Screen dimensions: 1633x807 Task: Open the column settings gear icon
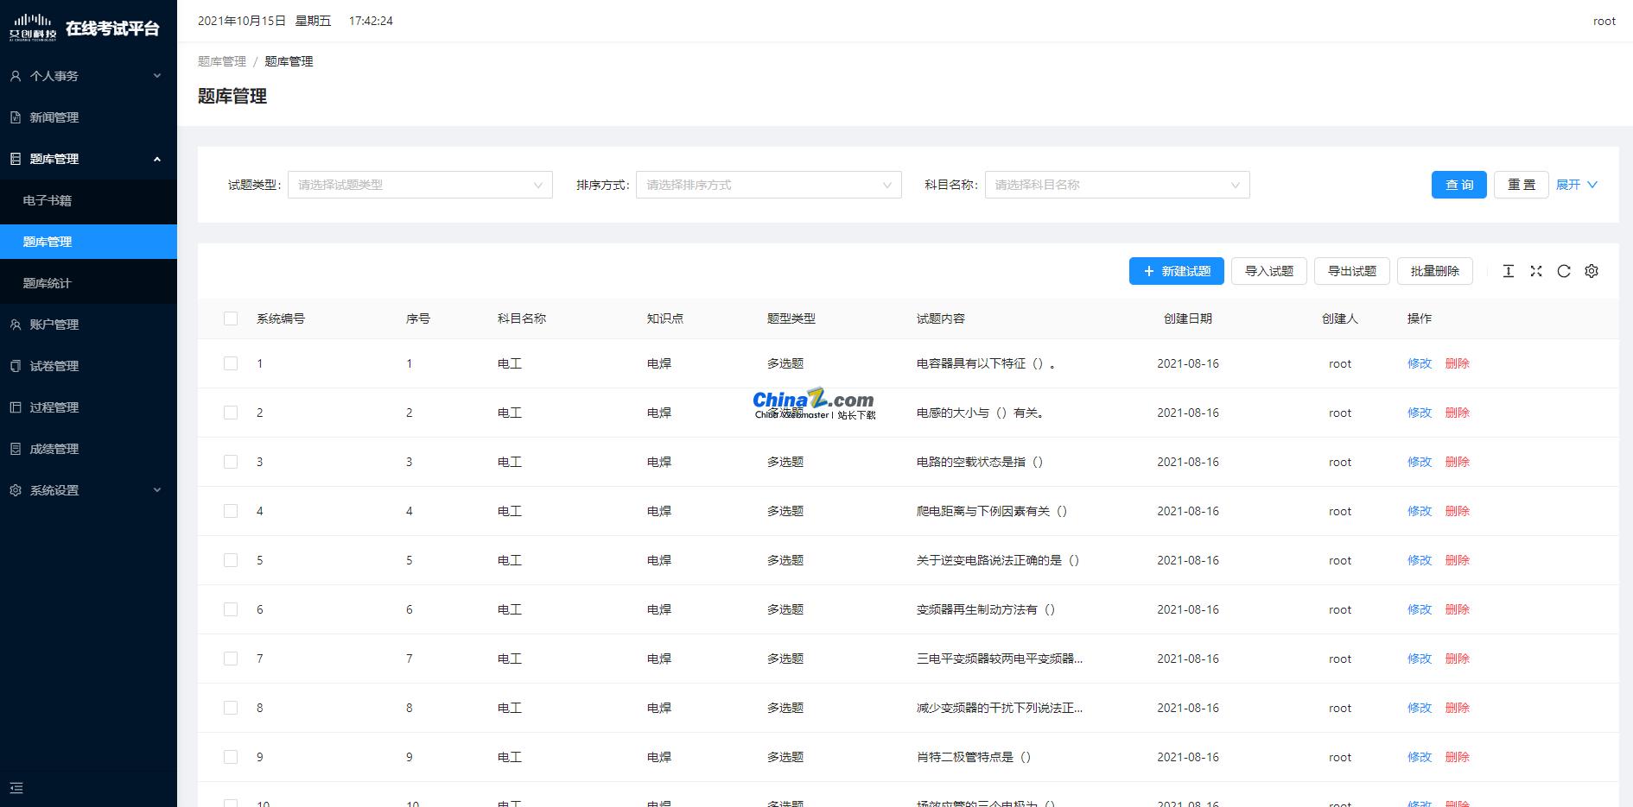pos(1591,271)
